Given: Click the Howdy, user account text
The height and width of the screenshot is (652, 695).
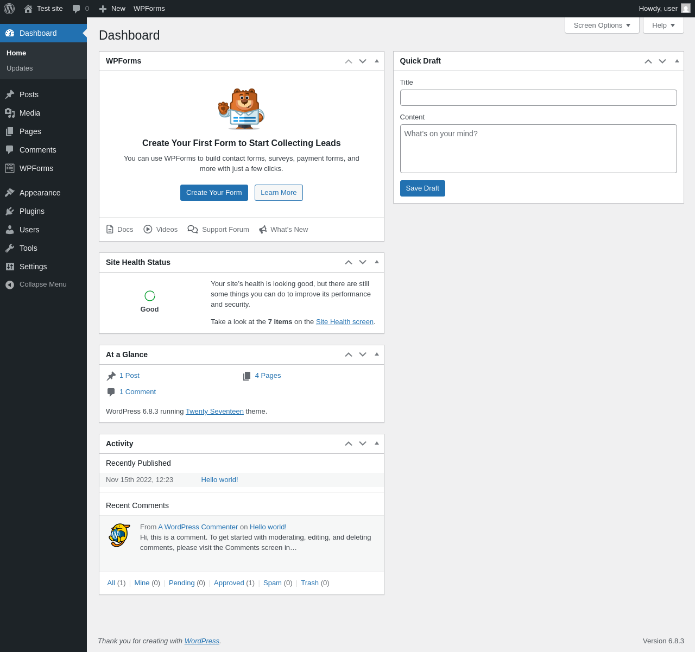Looking at the screenshot, I should 658,9.
